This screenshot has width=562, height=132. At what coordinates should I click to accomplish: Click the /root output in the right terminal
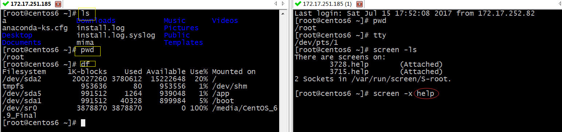305,28
